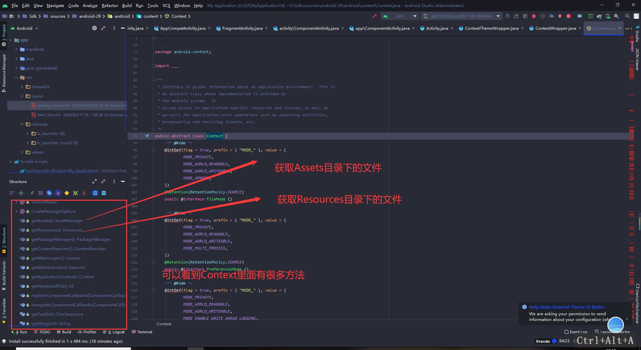641x350 pixels.
Task: Click Structure panel expand all icon
Action: click(x=94, y=181)
